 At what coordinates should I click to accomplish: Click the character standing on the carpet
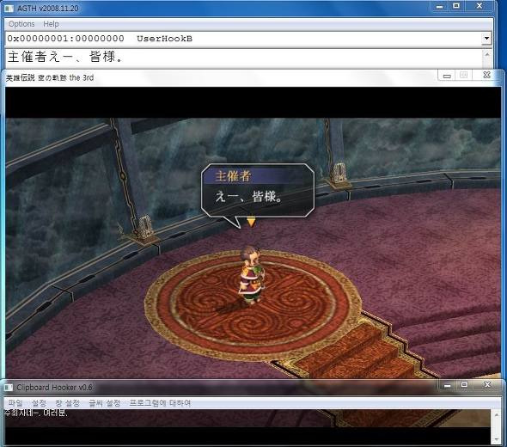(x=253, y=276)
